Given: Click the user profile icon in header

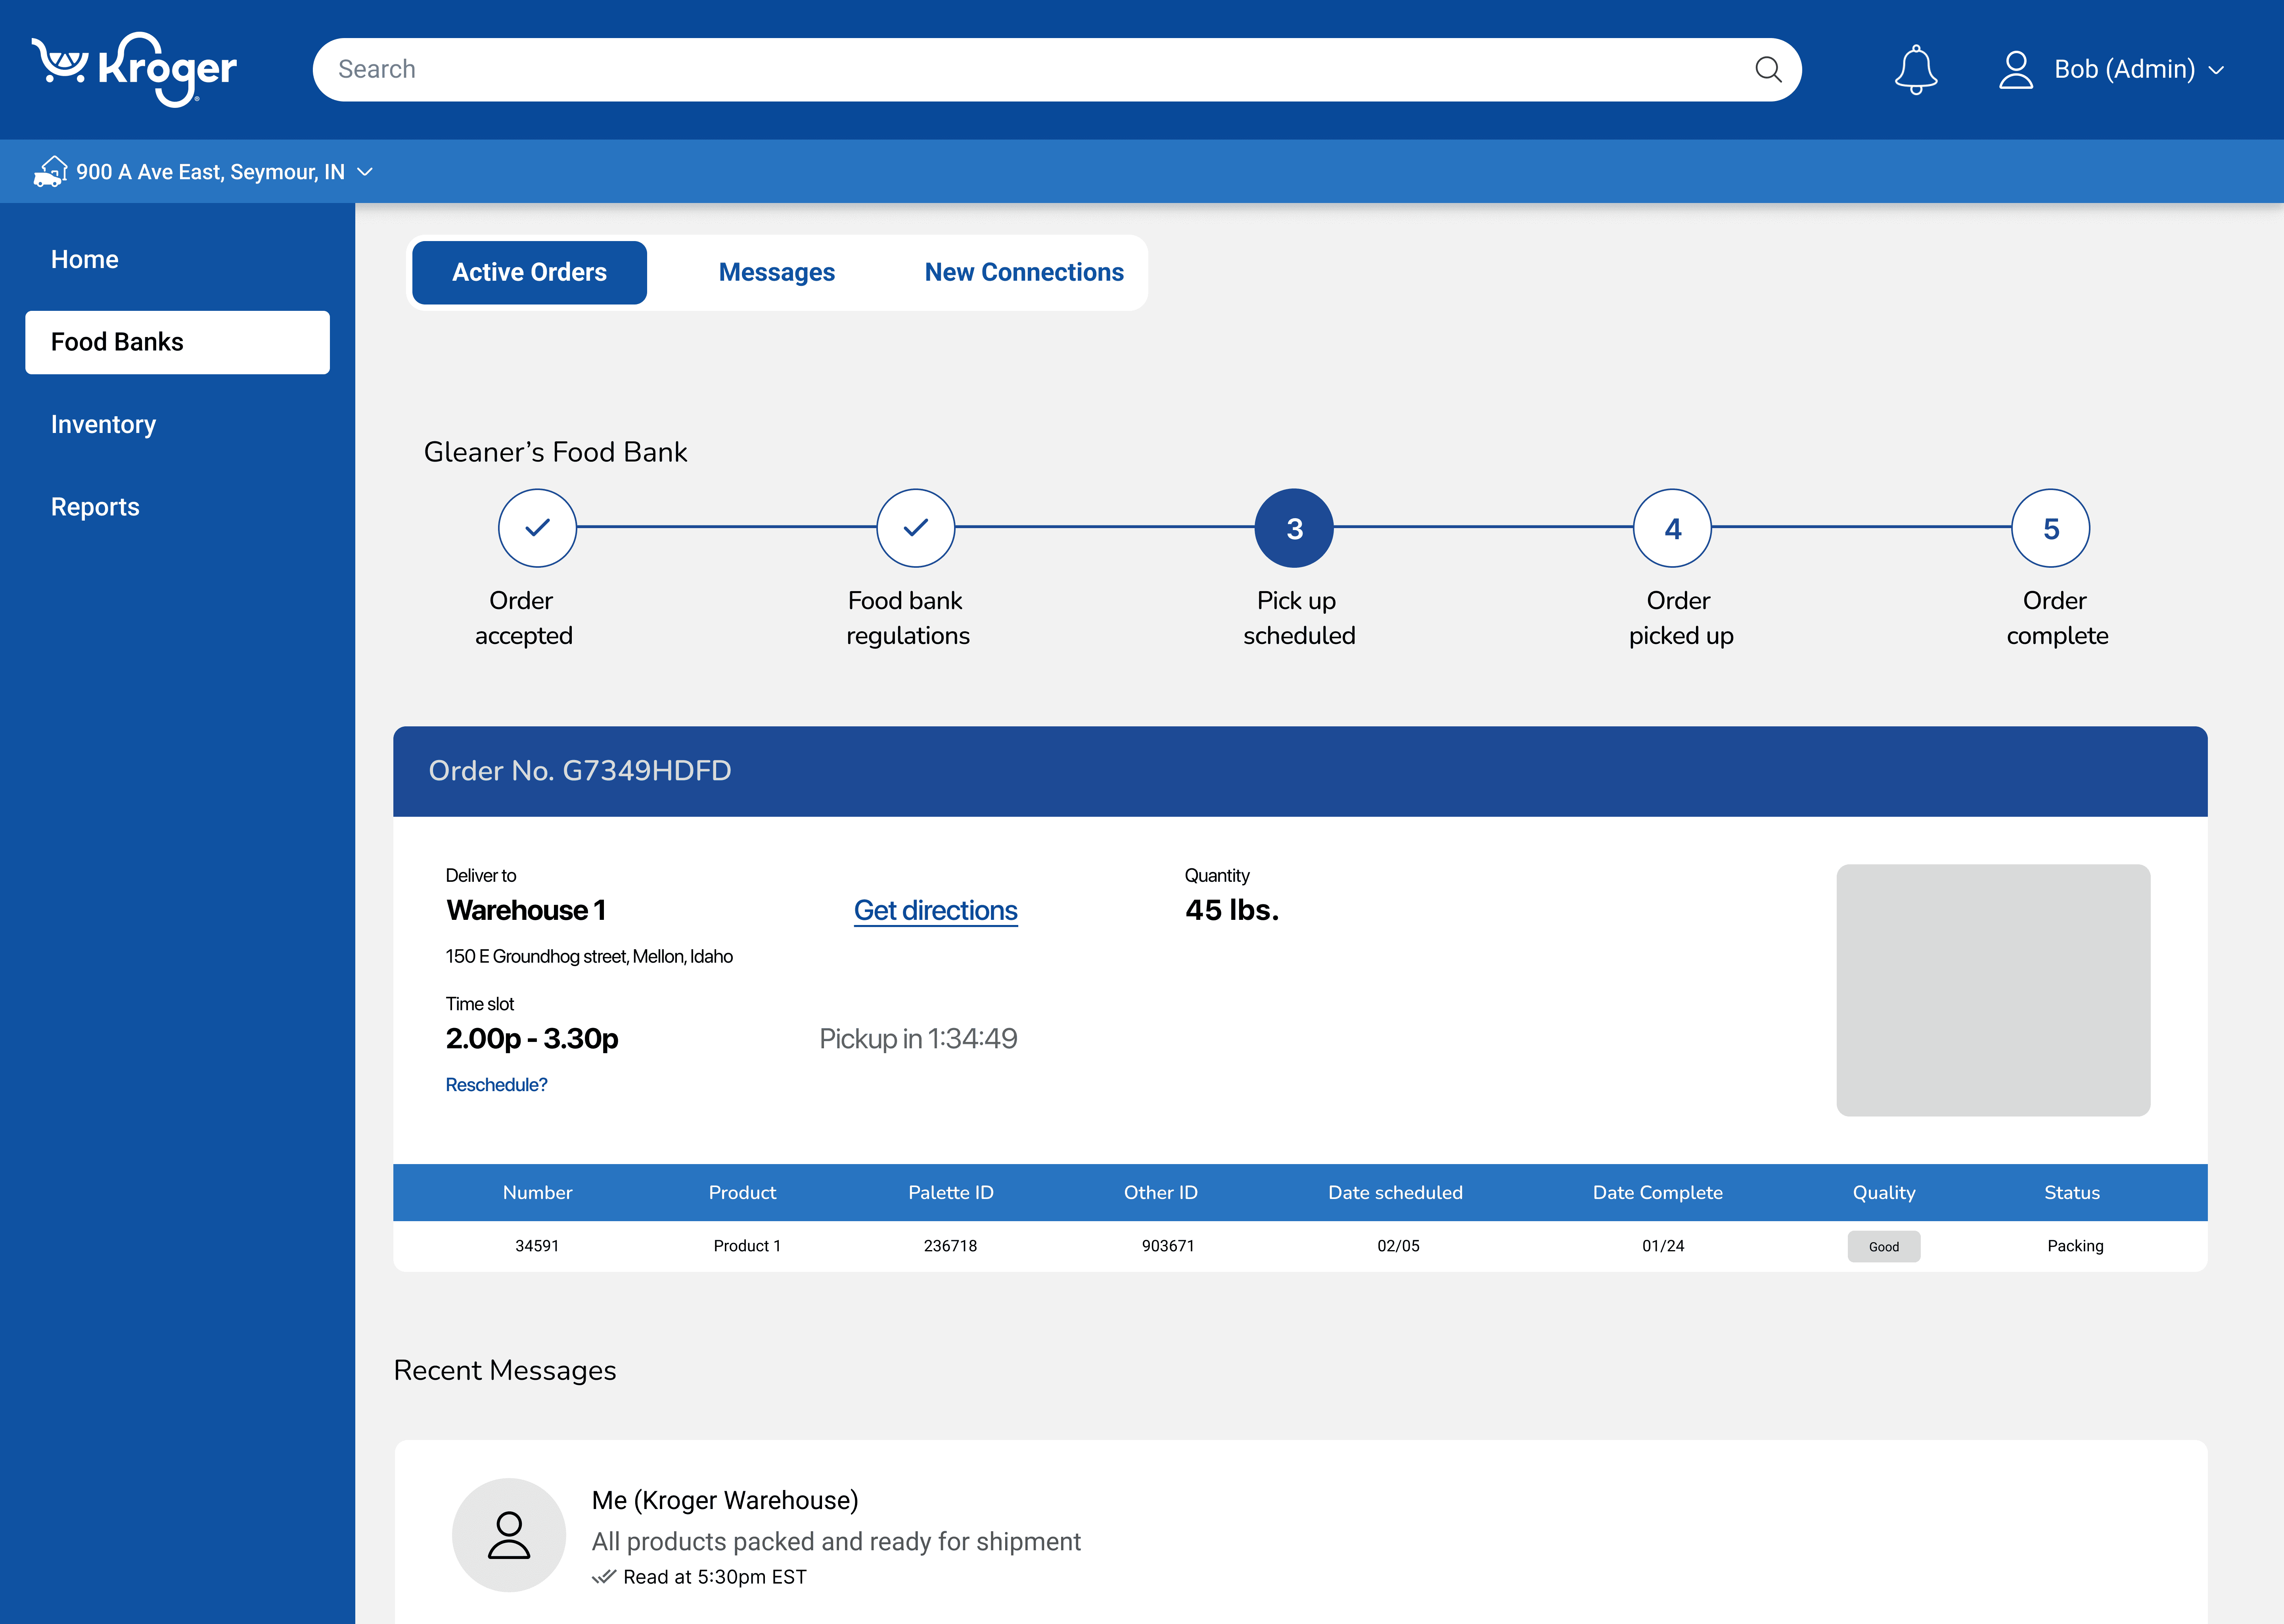Looking at the screenshot, I should [x=2015, y=70].
